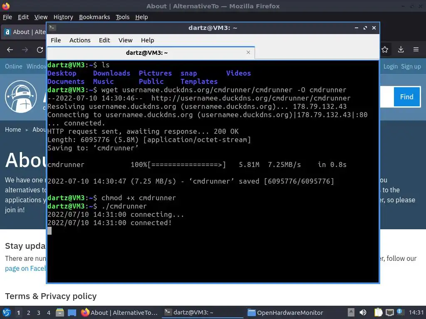Click the 14:31 clock

(x=416, y=312)
